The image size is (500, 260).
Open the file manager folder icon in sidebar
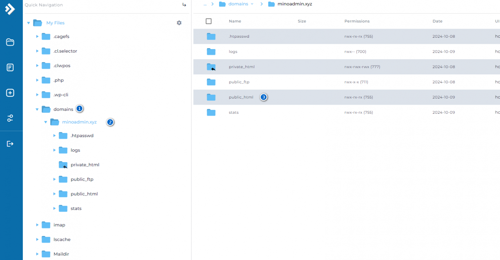pyautogui.click(x=10, y=42)
